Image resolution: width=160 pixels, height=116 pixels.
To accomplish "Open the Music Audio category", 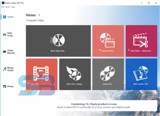I will pos(8,69).
